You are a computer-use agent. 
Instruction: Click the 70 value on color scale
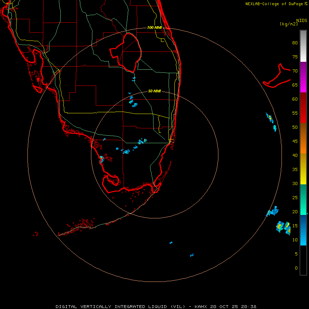295,71
